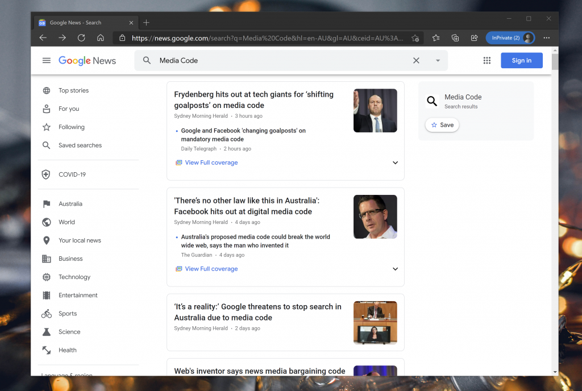Image resolution: width=582 pixels, height=391 pixels.
Task: Open Frydenberg hits out at tech giants article
Action: tap(254, 100)
